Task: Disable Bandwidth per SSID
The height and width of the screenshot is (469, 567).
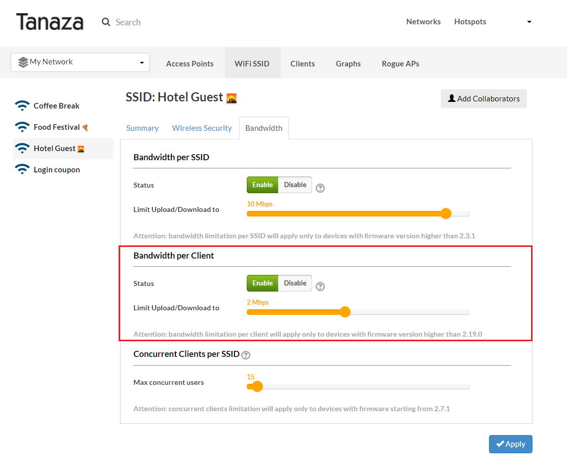Action: point(295,185)
